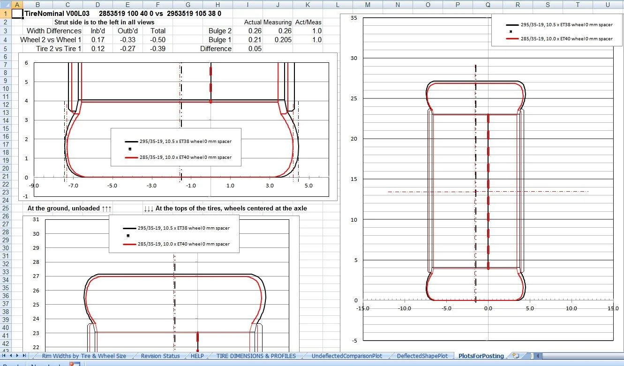Image resolution: width=624 pixels, height=366 pixels.
Task: Select column A header
Action: pos(17,5)
